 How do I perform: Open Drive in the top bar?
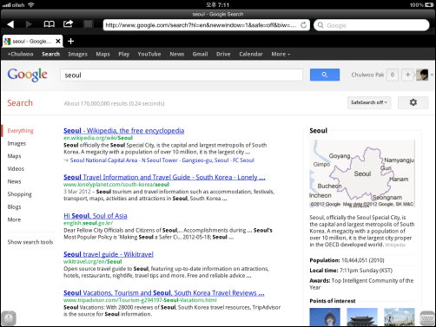[223, 54]
